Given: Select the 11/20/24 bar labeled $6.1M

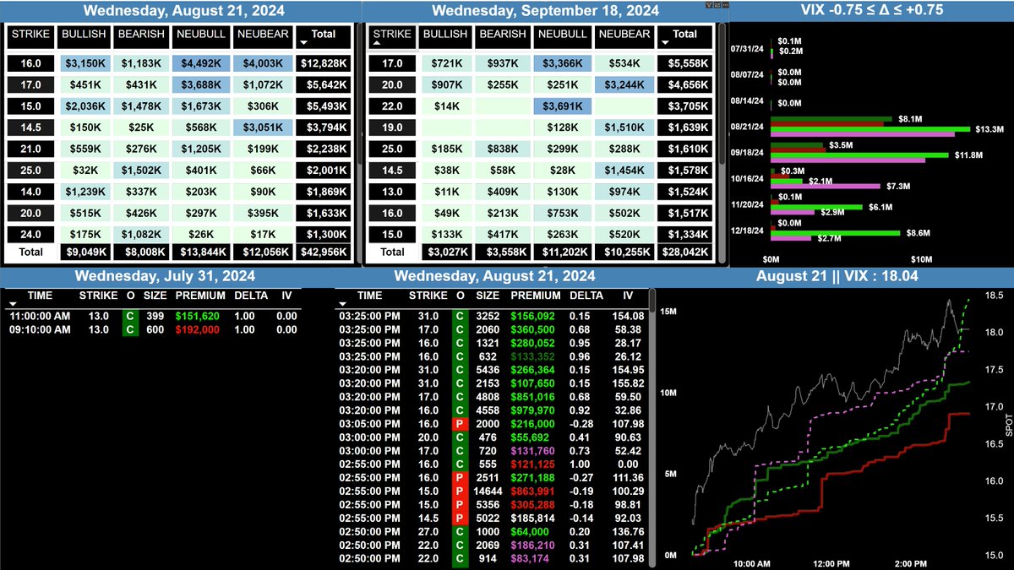Looking at the screenshot, I should point(817,206).
